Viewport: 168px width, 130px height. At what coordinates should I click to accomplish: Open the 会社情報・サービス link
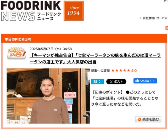point(155,18)
